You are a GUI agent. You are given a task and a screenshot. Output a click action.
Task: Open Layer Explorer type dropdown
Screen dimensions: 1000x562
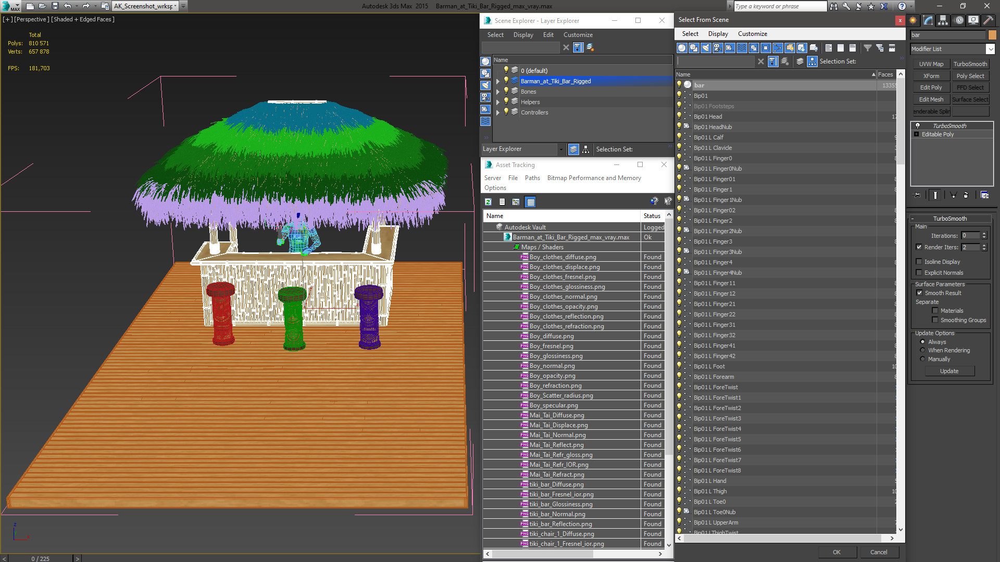(x=560, y=149)
